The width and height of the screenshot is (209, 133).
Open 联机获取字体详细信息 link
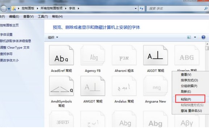click(x=16, y=41)
